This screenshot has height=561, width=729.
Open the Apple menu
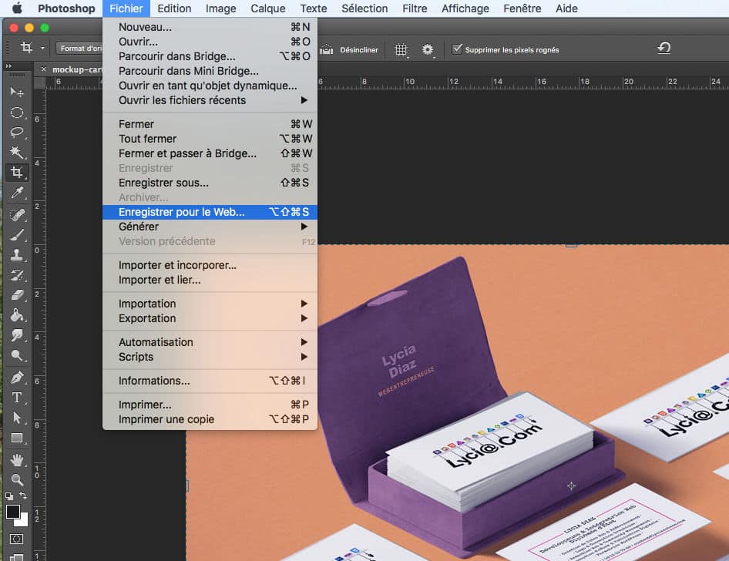pyautogui.click(x=17, y=8)
